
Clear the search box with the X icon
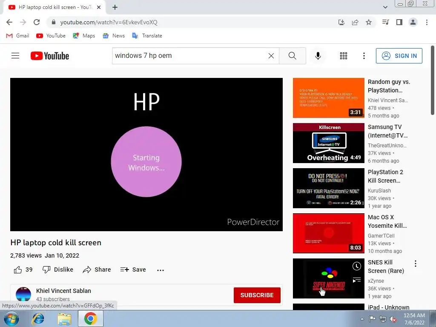pos(271,56)
